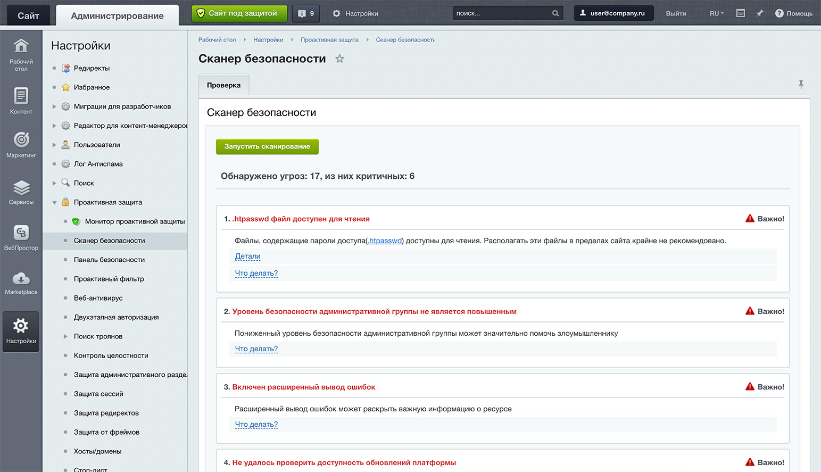Open the RU language dropdown
The image size is (821, 472).
[x=716, y=13]
